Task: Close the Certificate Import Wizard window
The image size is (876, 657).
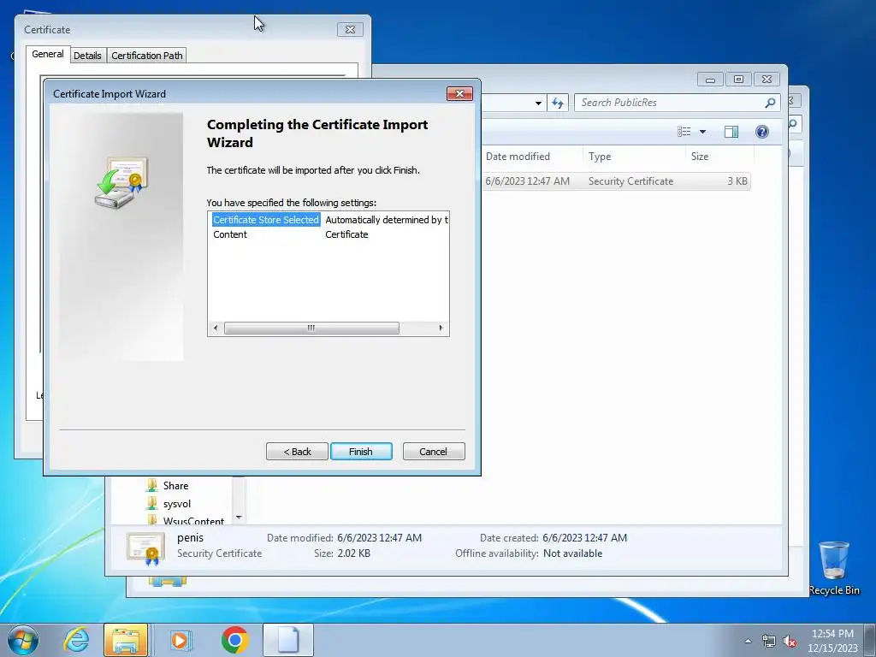Action: pyautogui.click(x=459, y=94)
